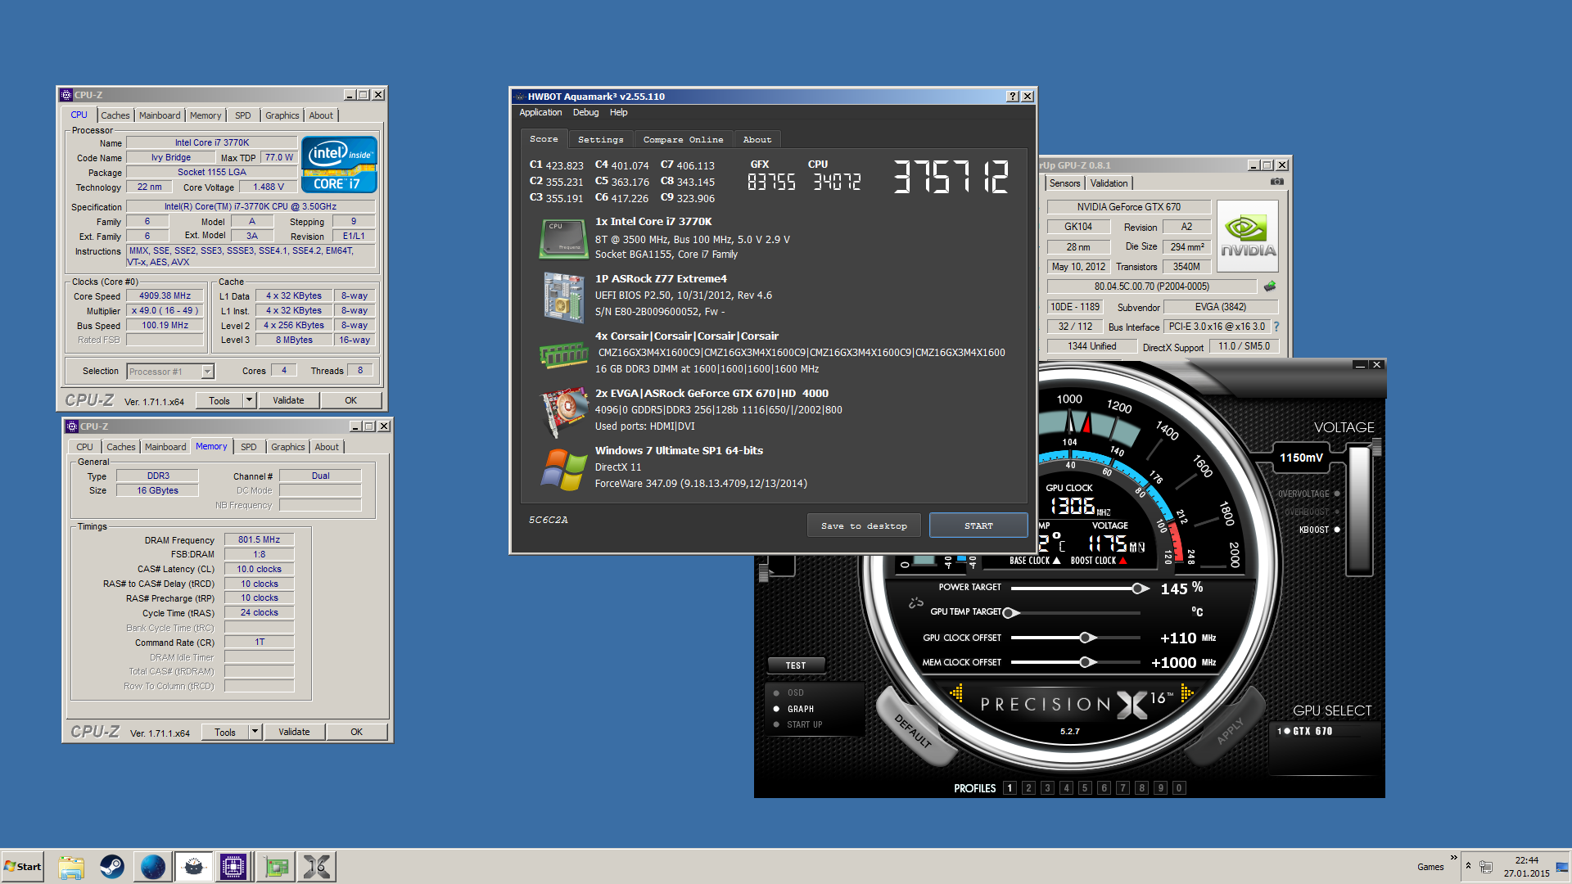Open Graphics tab in the CPU-Z Memory window

point(288,448)
